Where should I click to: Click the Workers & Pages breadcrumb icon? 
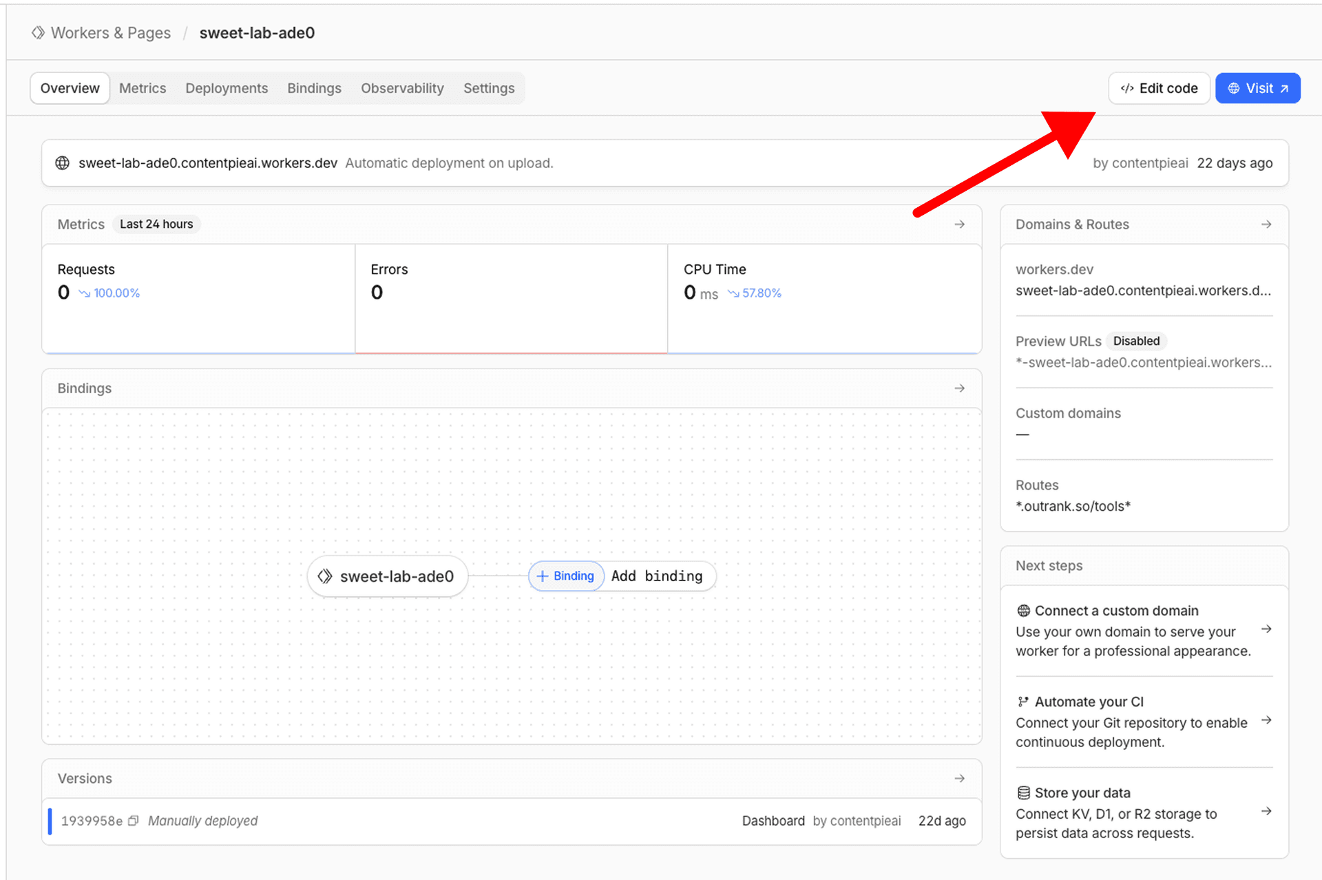(x=39, y=32)
